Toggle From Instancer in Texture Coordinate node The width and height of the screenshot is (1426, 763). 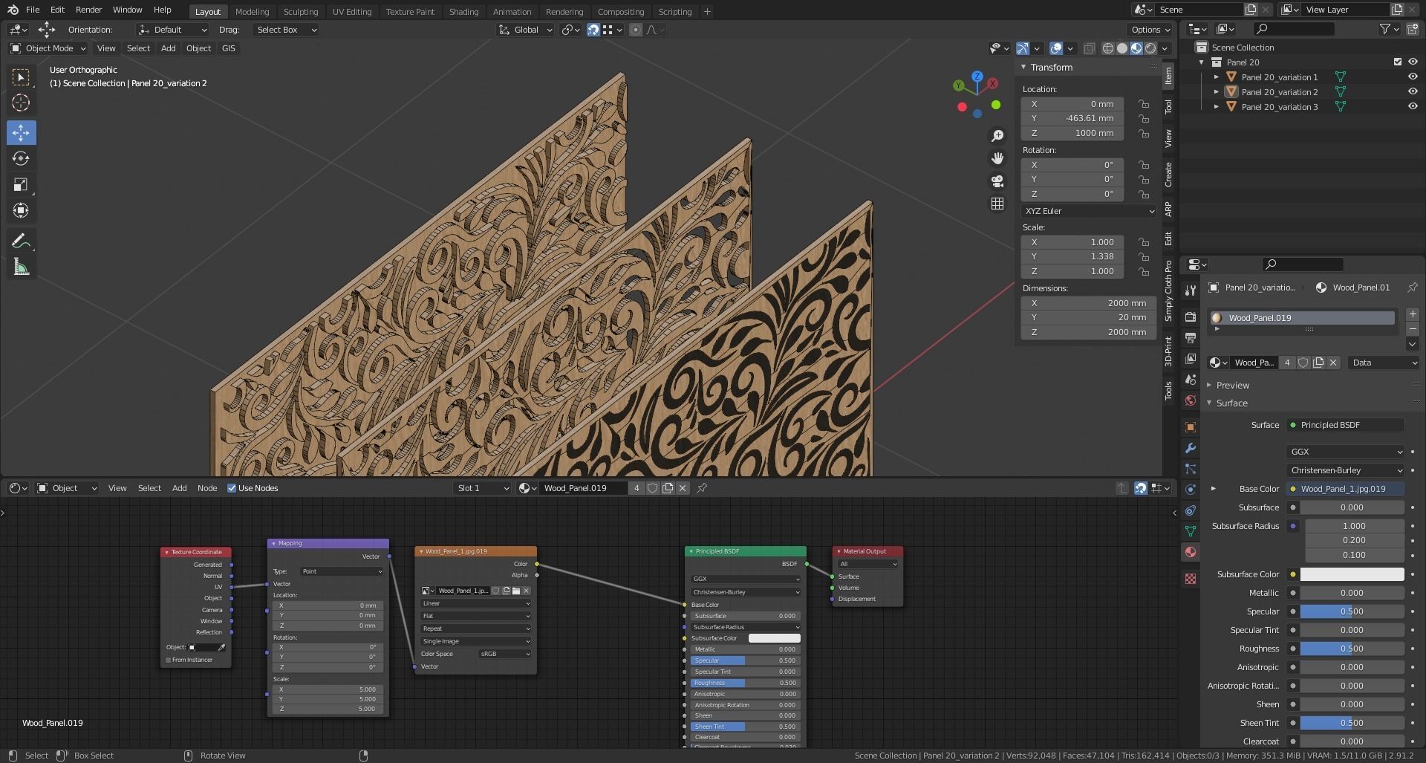(x=169, y=660)
